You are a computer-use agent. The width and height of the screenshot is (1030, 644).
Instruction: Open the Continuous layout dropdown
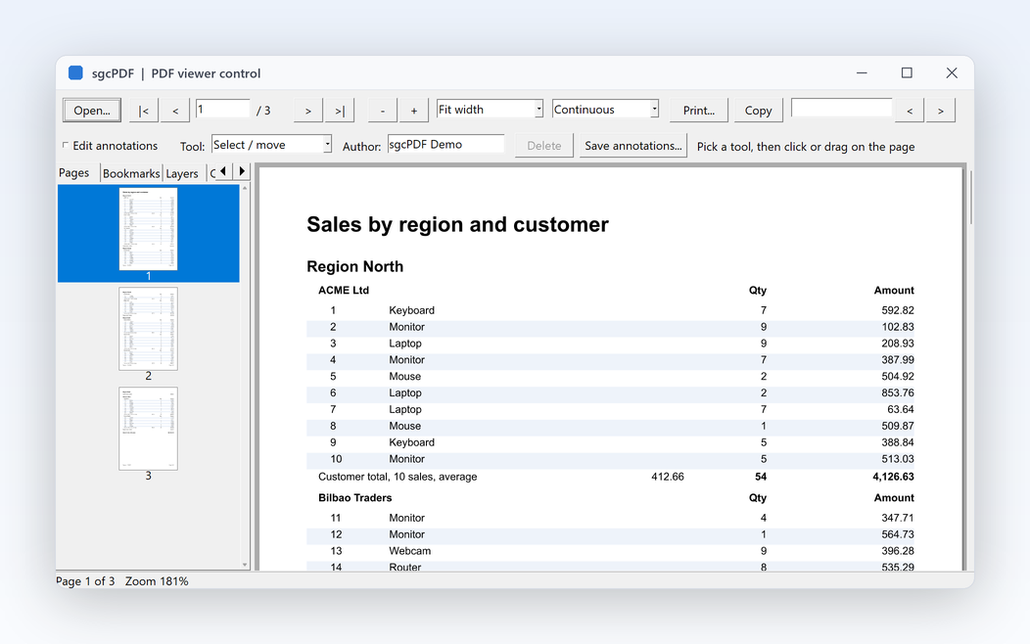pyautogui.click(x=606, y=109)
